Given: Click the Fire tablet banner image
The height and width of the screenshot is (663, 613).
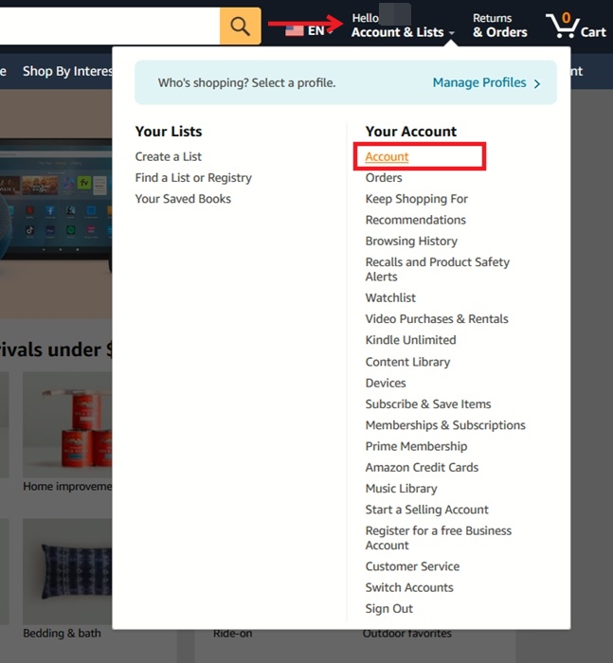Looking at the screenshot, I should coord(56,203).
